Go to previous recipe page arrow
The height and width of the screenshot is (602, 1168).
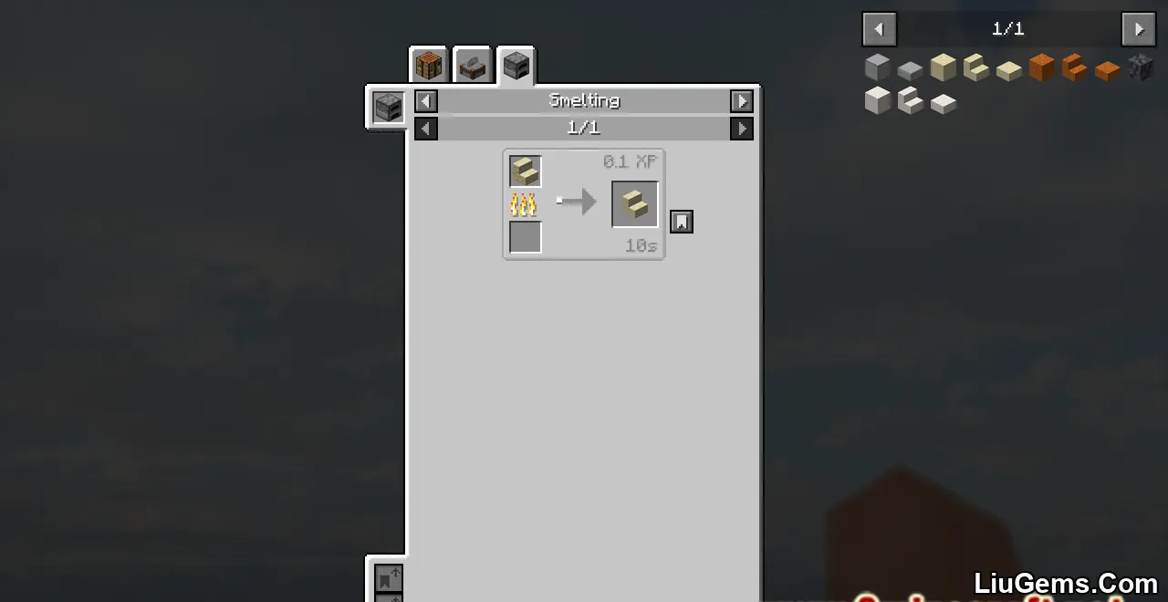point(426,129)
